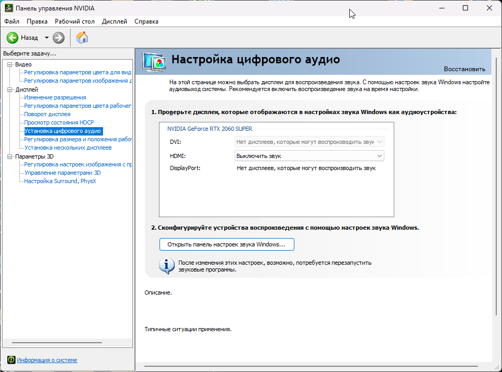The image size is (502, 372).
Task: Click the System information icon at bottom left
Action: pos(11,360)
